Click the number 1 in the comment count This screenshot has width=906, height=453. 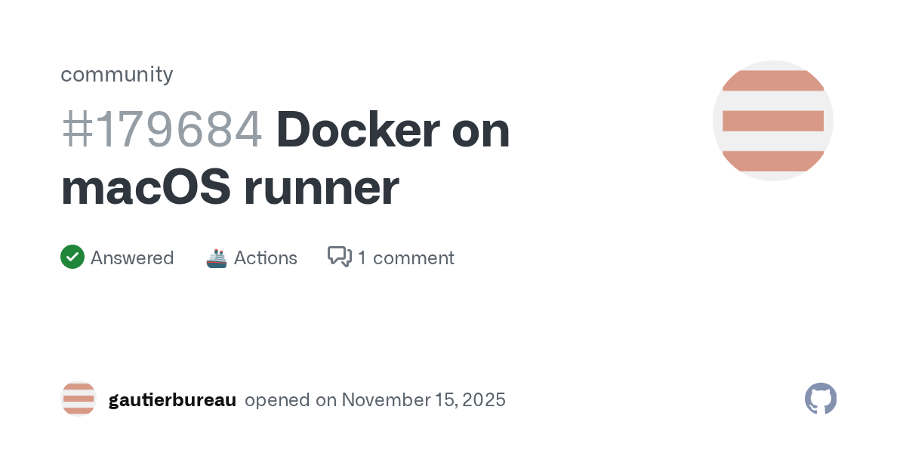[x=362, y=258]
